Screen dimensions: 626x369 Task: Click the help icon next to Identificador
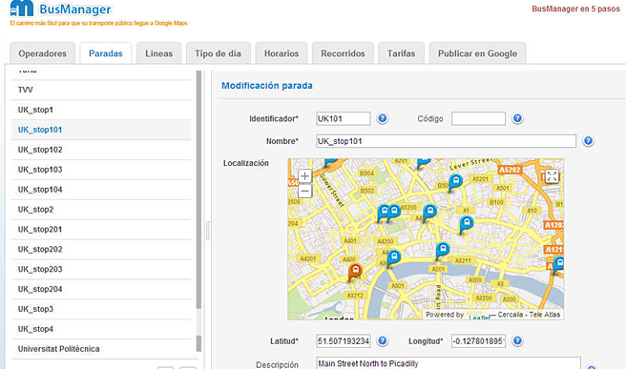(382, 118)
